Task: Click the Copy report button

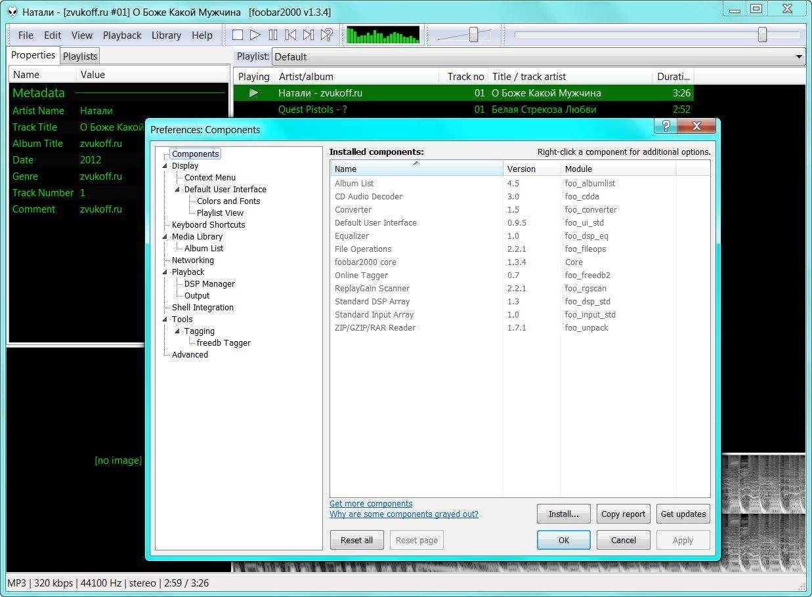Action: (x=624, y=514)
